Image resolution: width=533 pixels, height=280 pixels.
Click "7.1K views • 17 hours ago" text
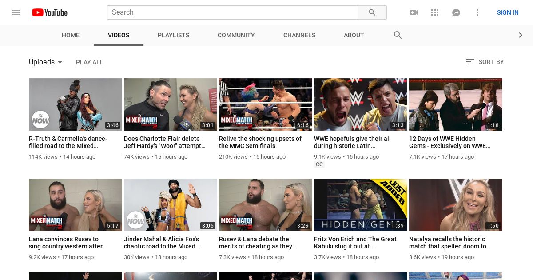pyautogui.click(x=442, y=157)
